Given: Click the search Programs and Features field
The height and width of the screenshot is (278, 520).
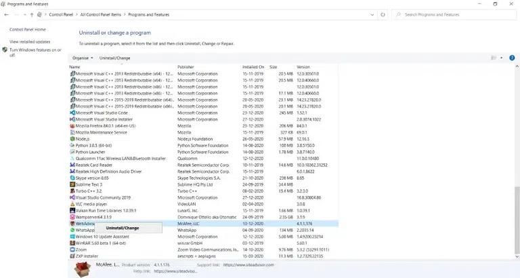Looking at the screenshot, I should (454, 15).
